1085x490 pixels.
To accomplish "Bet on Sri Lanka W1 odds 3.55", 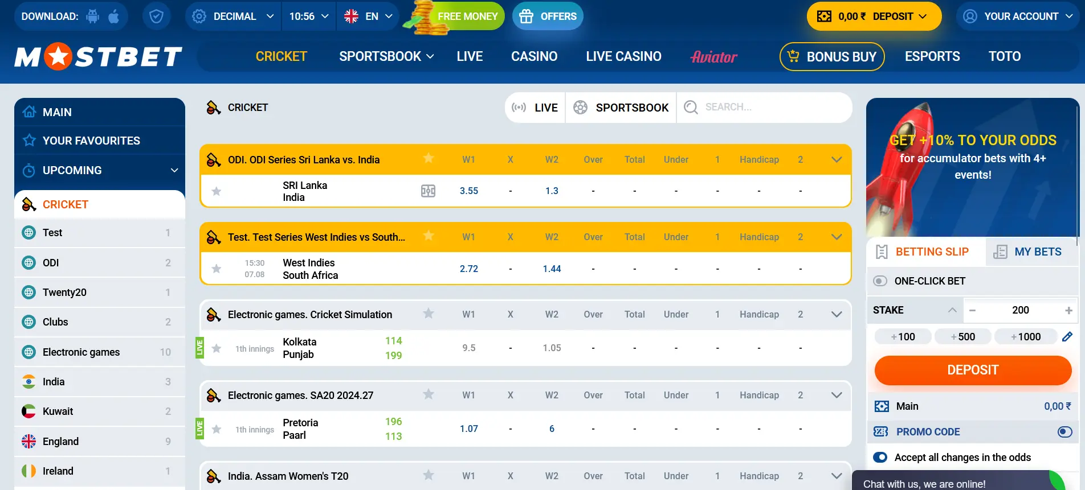I will [x=469, y=191].
